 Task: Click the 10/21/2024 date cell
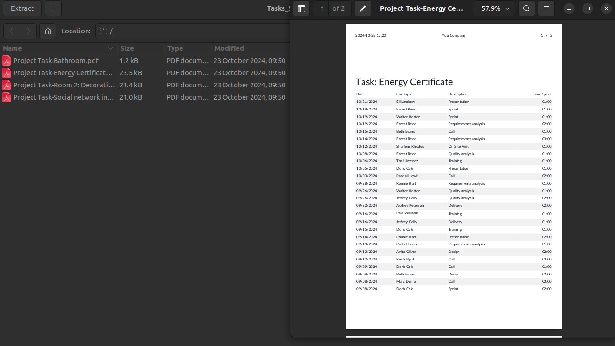(x=367, y=102)
